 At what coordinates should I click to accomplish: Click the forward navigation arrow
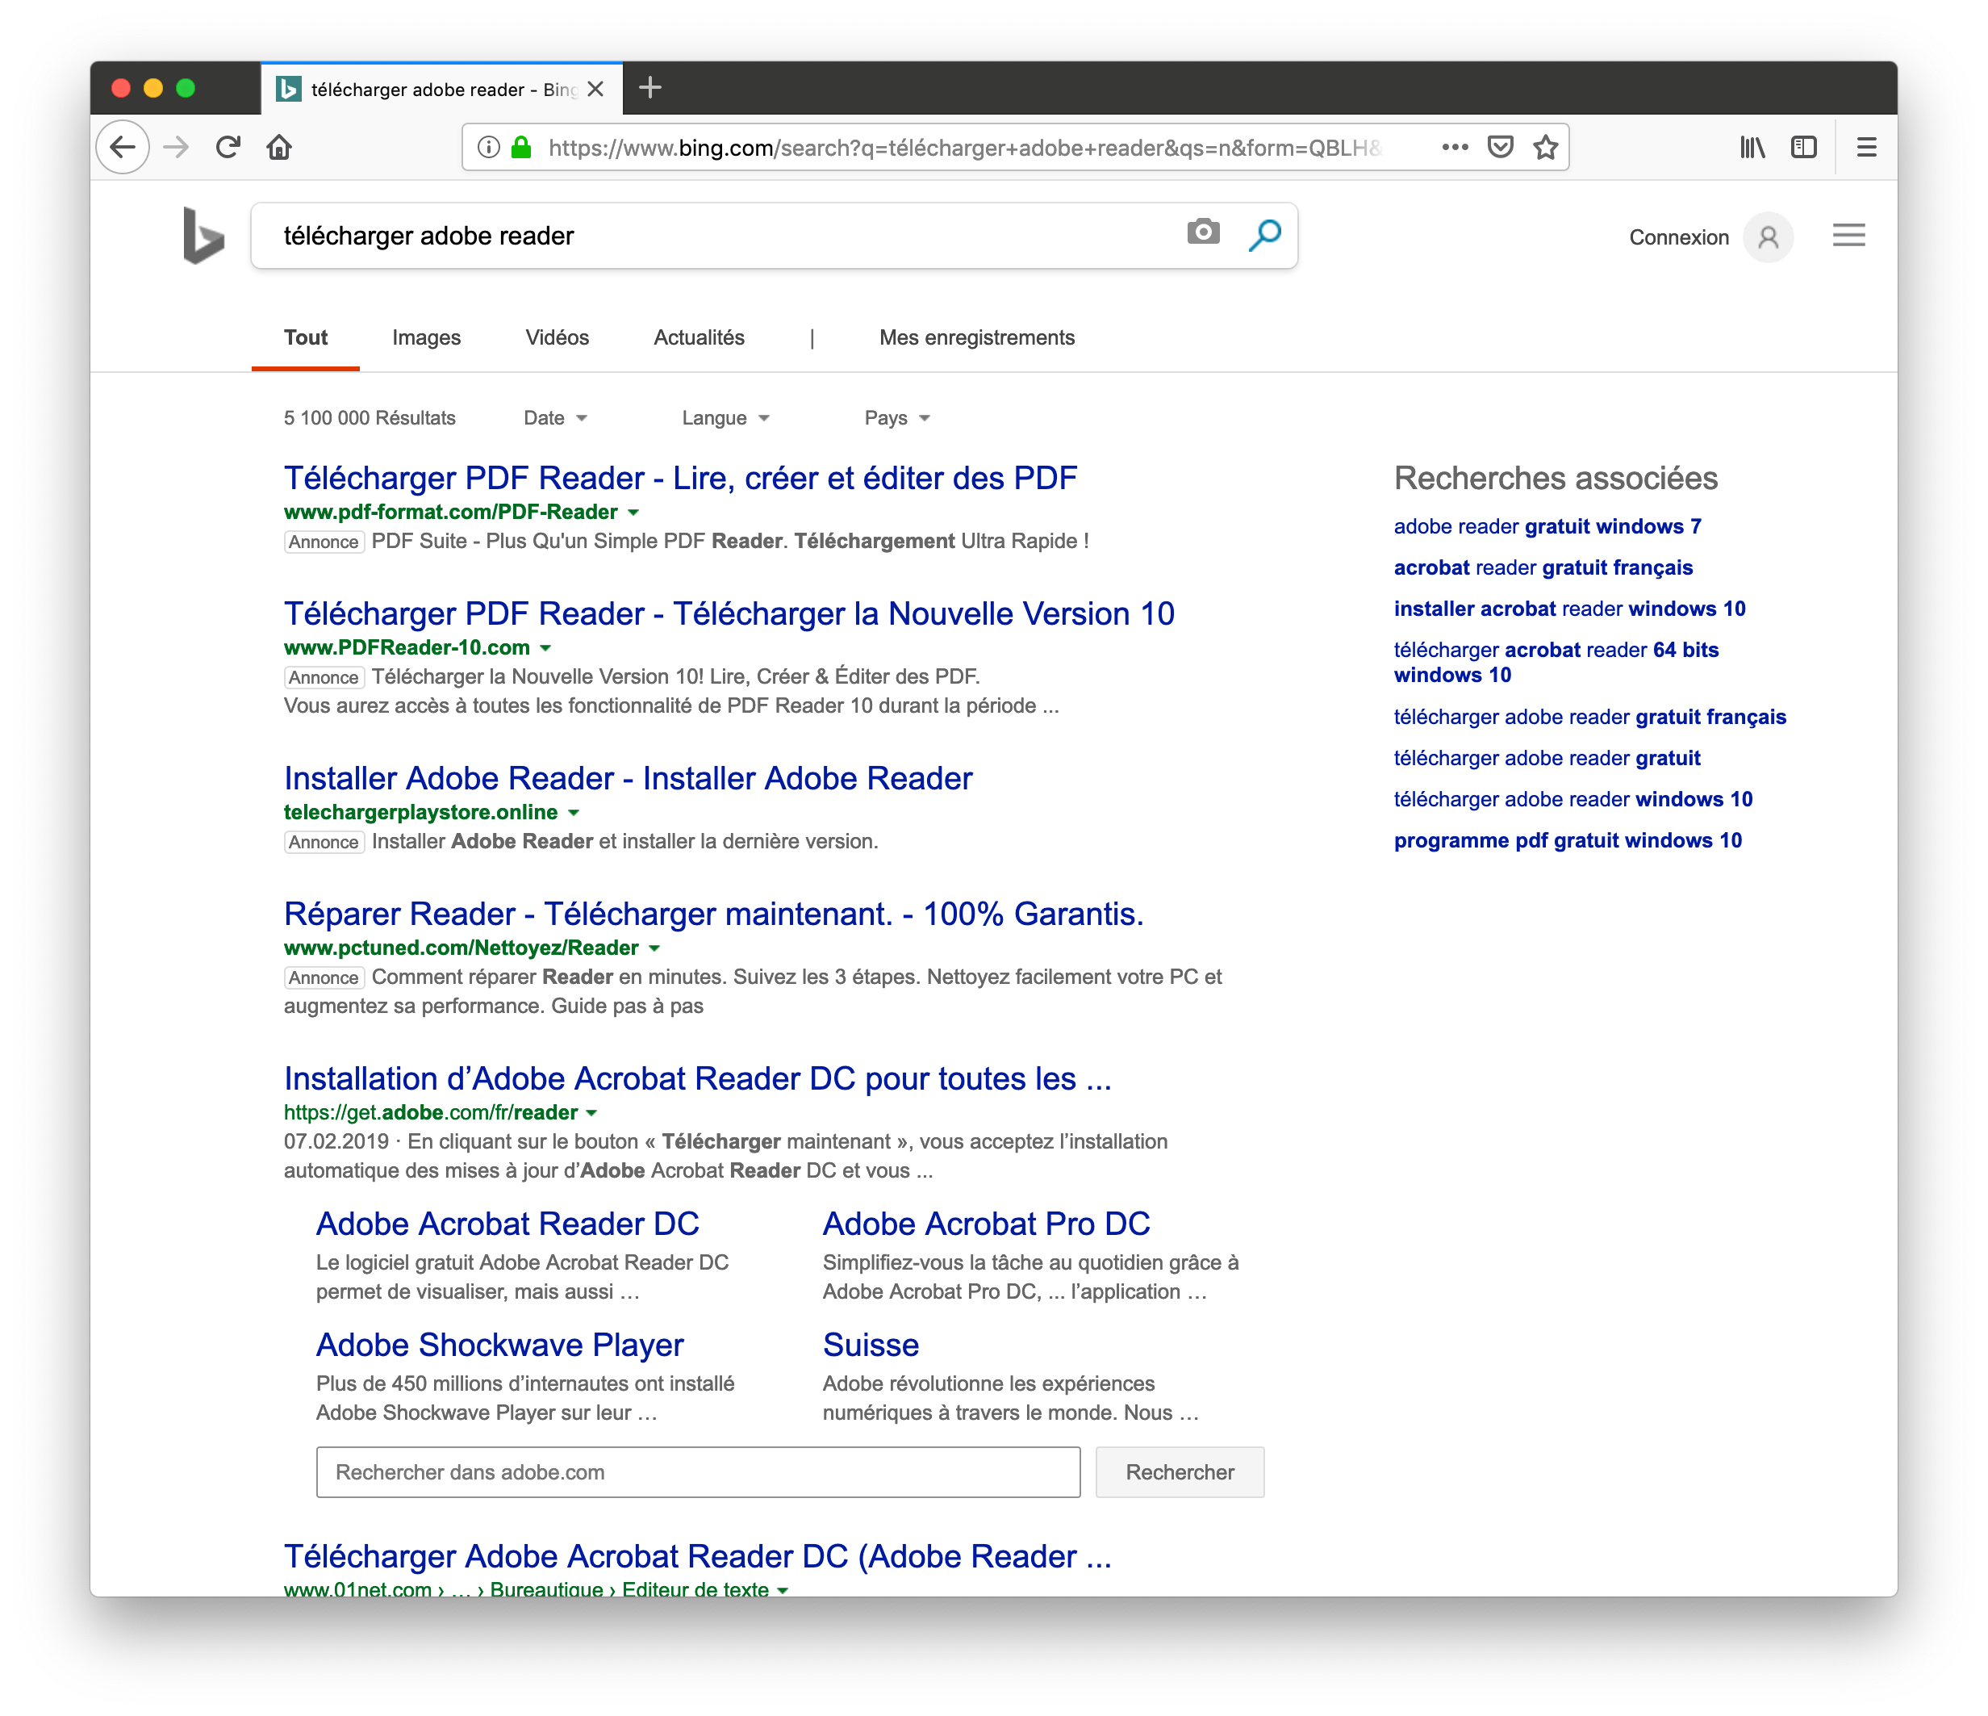point(177,147)
